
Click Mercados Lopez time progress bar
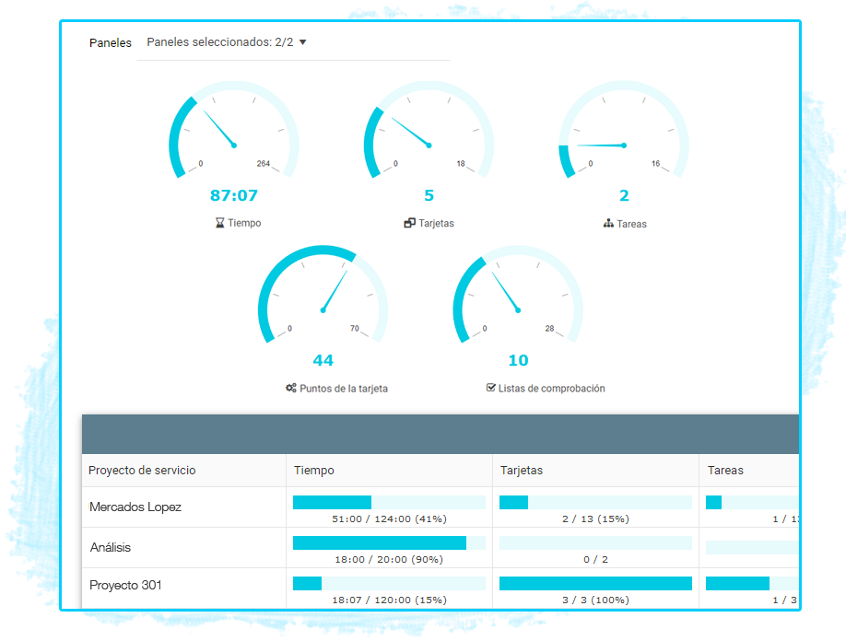[389, 503]
